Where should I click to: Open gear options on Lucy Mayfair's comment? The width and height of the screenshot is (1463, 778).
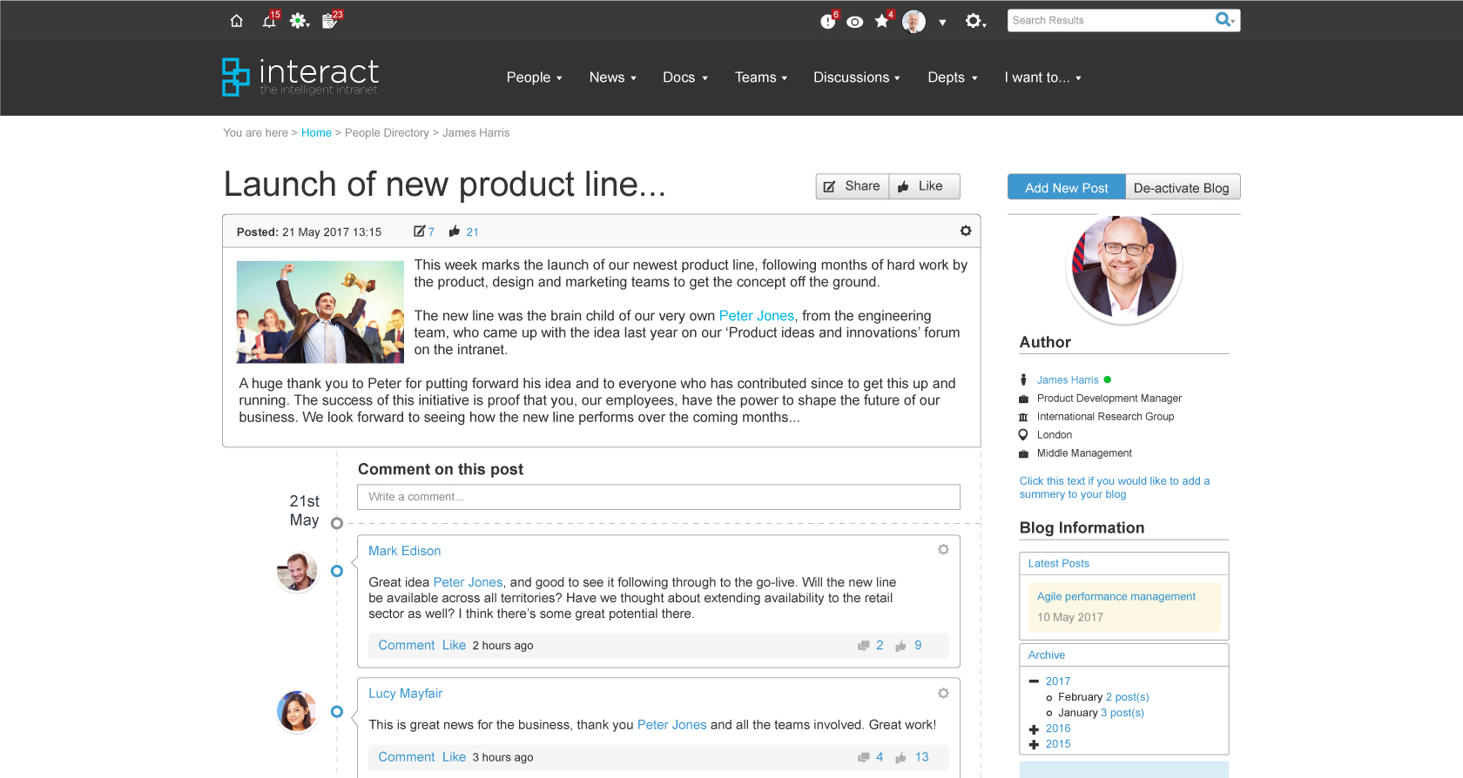[943, 693]
